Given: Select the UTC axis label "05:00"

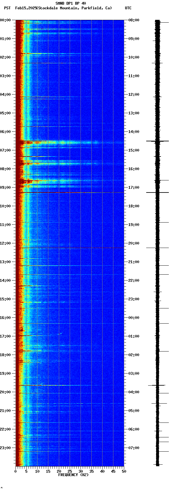Looking at the screenshot, I should tap(134, 411).
